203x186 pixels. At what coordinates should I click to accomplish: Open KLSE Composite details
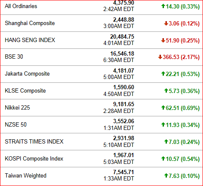pos(25,90)
